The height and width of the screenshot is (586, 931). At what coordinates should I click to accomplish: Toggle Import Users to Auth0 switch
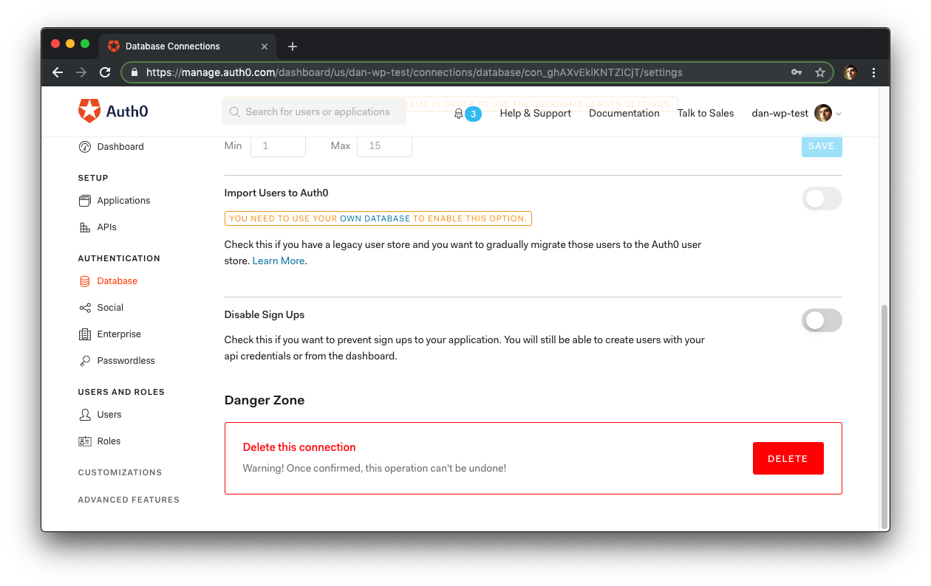(822, 199)
